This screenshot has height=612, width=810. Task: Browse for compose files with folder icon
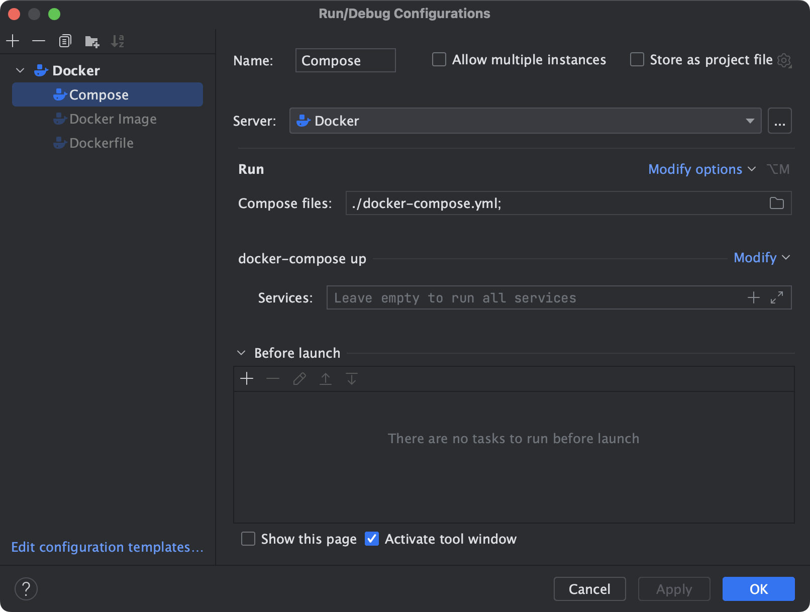click(776, 203)
